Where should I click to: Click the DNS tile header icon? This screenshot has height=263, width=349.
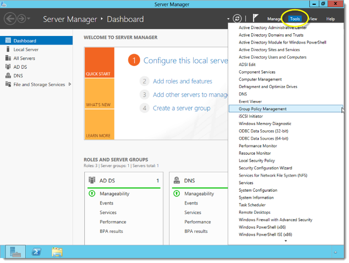[177, 180]
